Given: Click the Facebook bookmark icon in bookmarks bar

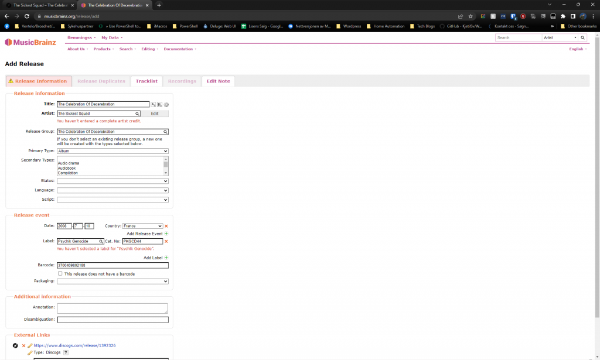Looking at the screenshot, I should (7, 26).
